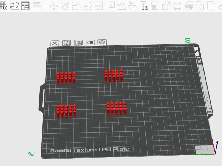Image resolution: width=222 pixels, height=166 pixels.
Task: Activate the Lay on Face tool
Action: click(x=88, y=6)
